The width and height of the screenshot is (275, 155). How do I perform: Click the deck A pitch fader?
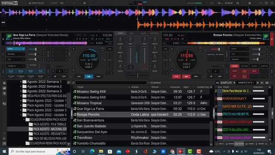[x=110, y=60]
